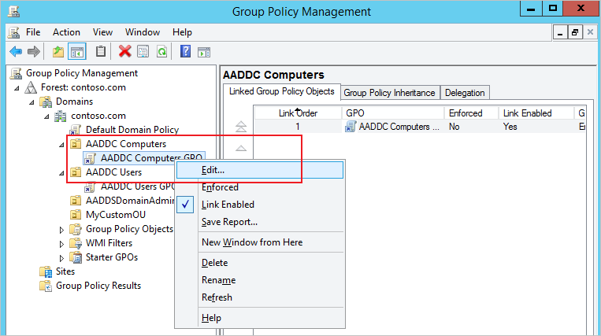Screen dimensions: 601x336
Task: Click the AADDC Users OU folder icon
Action: [x=76, y=172]
